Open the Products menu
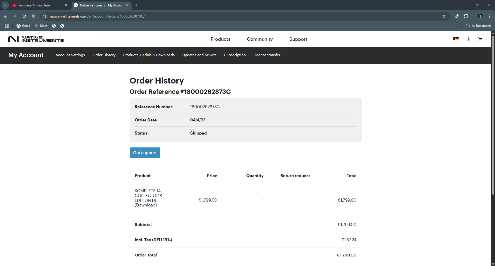This screenshot has width=495, height=266. 220,39
